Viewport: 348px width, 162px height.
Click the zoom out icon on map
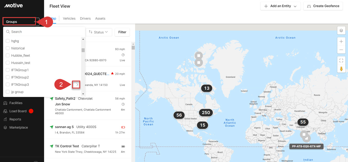click(341, 50)
